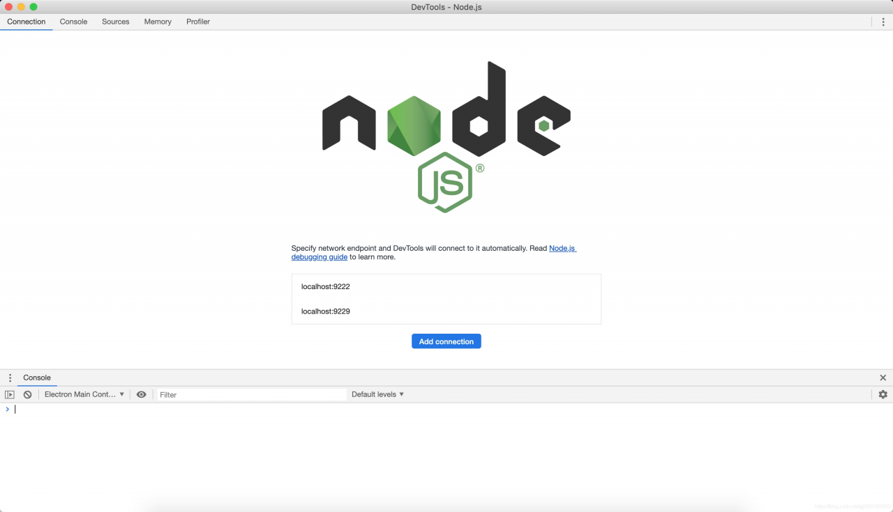The height and width of the screenshot is (512, 893).
Task: Click the green macOS fullscreen button
Action: pyautogui.click(x=33, y=7)
